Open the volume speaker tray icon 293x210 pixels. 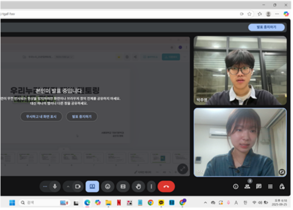(x=260, y=202)
